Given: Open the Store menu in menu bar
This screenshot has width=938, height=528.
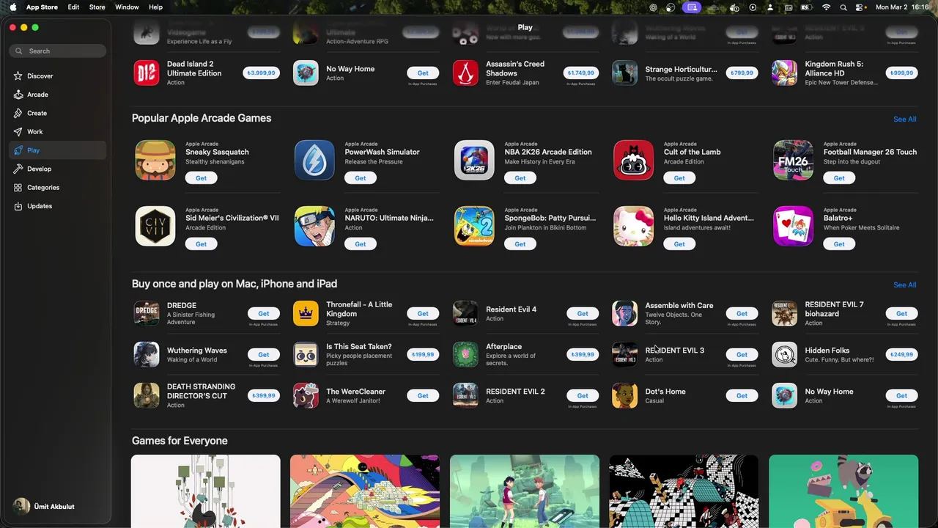Looking at the screenshot, I should pos(97,7).
